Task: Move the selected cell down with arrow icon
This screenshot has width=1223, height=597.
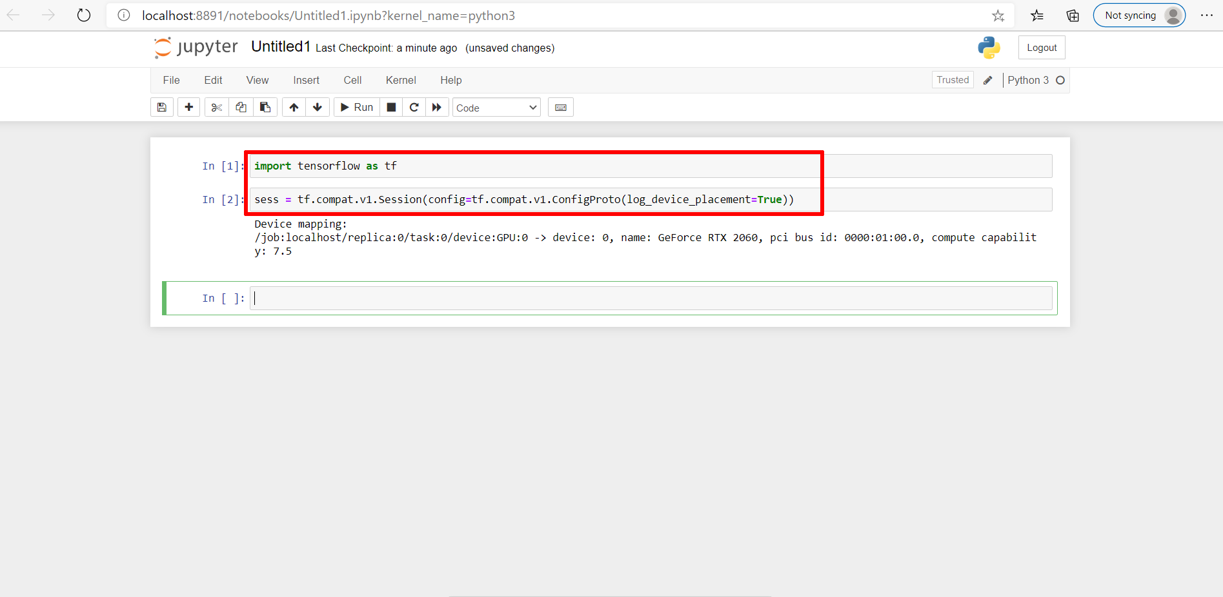Action: (x=318, y=107)
